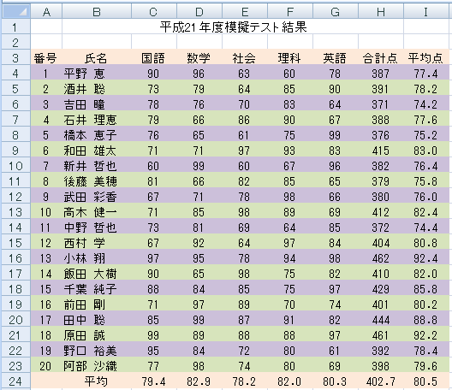Select average cell 402.7

(x=380, y=381)
